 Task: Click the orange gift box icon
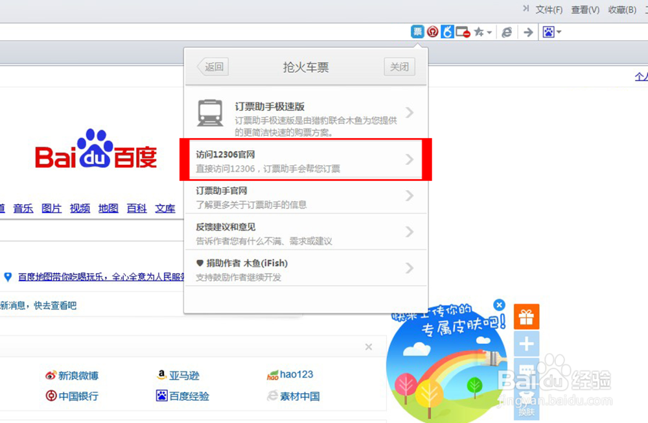click(526, 317)
